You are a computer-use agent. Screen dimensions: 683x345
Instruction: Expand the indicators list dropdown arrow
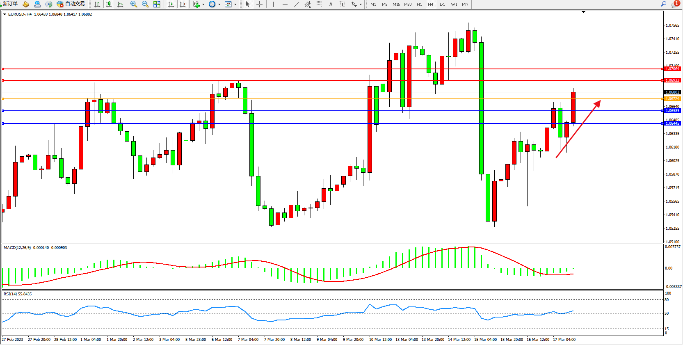pyautogui.click(x=203, y=5)
